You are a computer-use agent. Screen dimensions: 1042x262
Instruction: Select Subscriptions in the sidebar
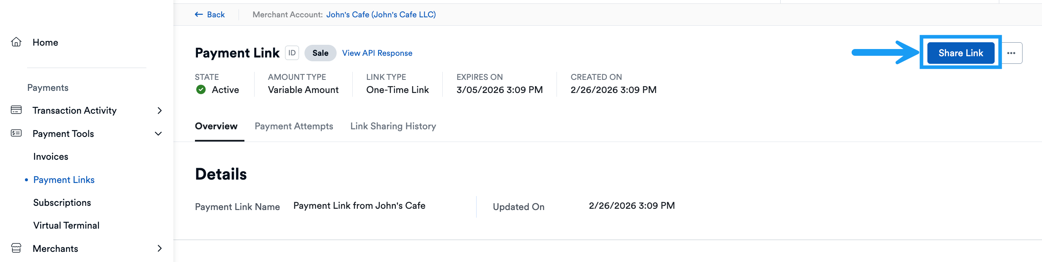[x=62, y=202]
